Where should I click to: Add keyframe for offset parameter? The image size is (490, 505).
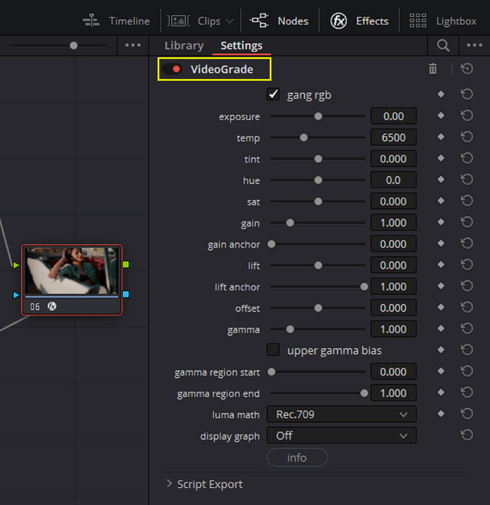click(441, 307)
